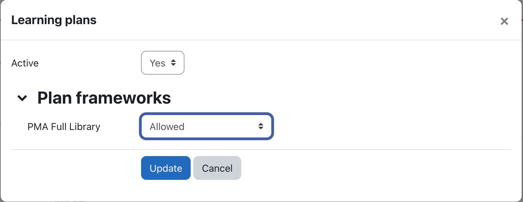The width and height of the screenshot is (523, 202).
Task: Cancel the learning plans changes
Action: (217, 168)
